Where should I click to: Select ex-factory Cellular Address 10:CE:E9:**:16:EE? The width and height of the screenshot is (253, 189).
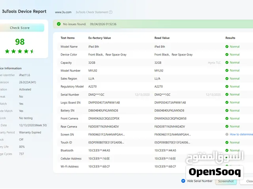click(x=99, y=158)
